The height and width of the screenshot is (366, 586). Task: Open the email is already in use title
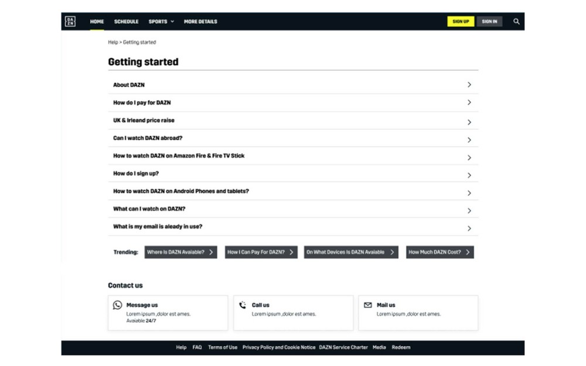pyautogui.click(x=158, y=227)
